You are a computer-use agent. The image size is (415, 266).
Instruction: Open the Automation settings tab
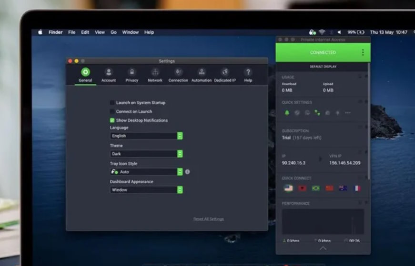202,75
